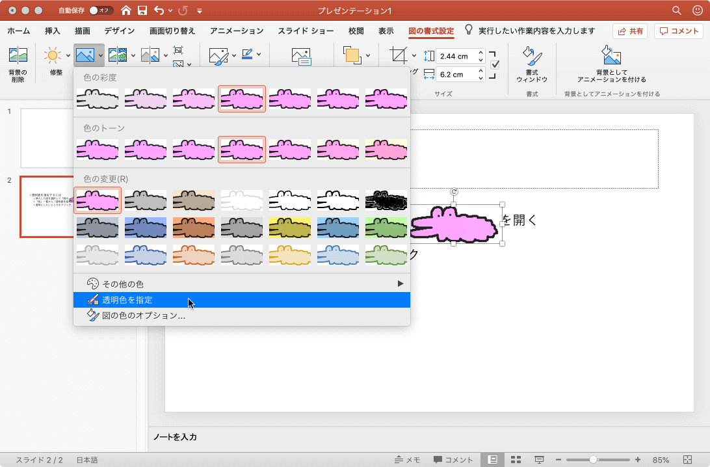Toggle the AutoSave (自動保存) switch
Image resolution: width=710 pixels, height=467 pixels.
coord(101,10)
